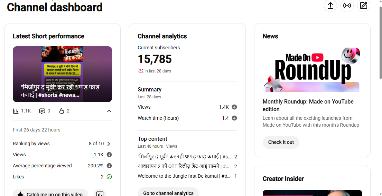Screen dimensions: 382x196
Task: Click the analytics chart button beside Catch me up
Action: pos(100,193)
